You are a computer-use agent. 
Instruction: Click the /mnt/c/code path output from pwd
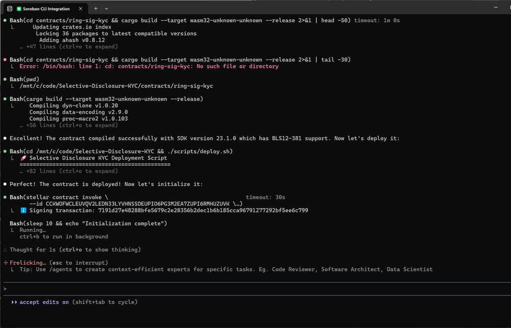[116, 86]
